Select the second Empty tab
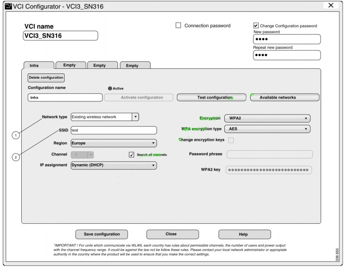The image size is (347, 268). tap(103, 65)
